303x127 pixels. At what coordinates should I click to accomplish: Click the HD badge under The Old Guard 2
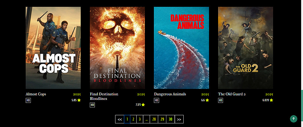pyautogui.click(x=221, y=100)
